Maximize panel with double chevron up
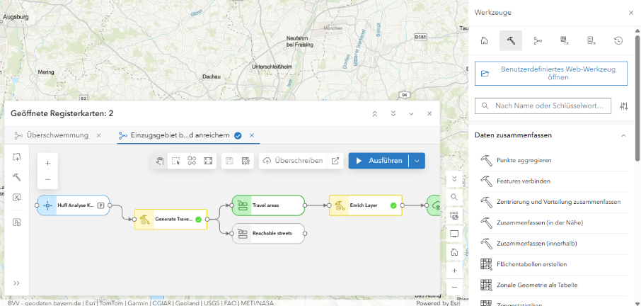The image size is (641, 306). (x=375, y=114)
